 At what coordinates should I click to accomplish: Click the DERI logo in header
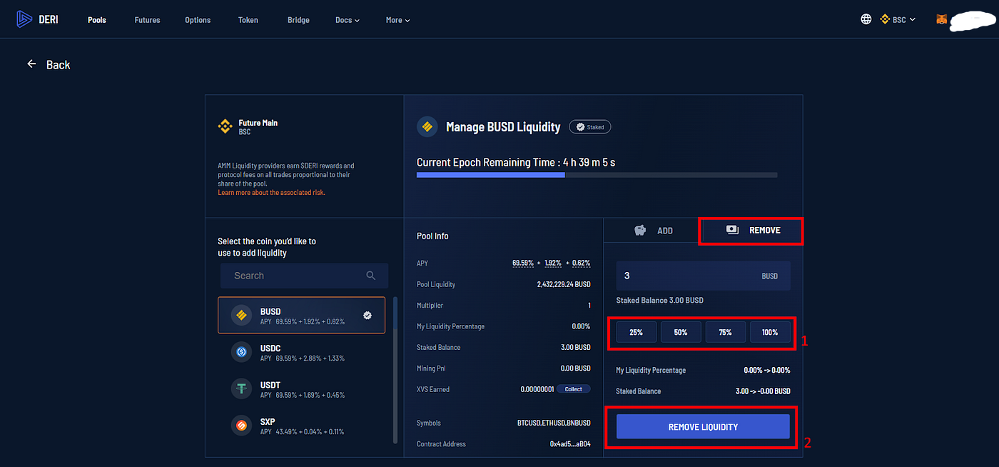37,19
